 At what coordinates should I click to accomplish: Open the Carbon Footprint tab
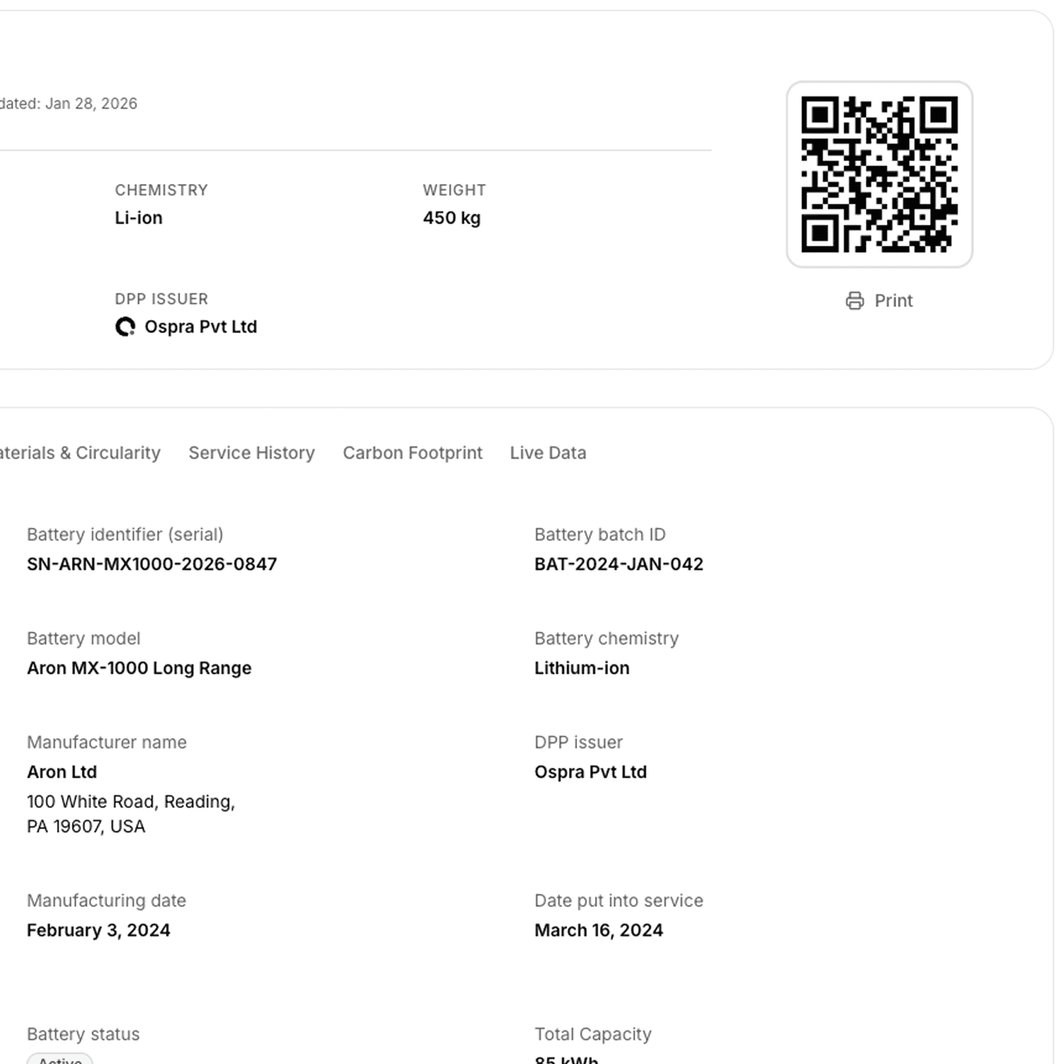413,453
